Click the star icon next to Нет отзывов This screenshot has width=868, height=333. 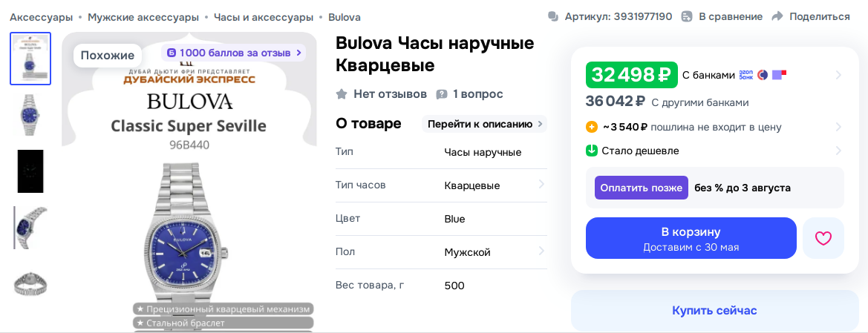342,94
